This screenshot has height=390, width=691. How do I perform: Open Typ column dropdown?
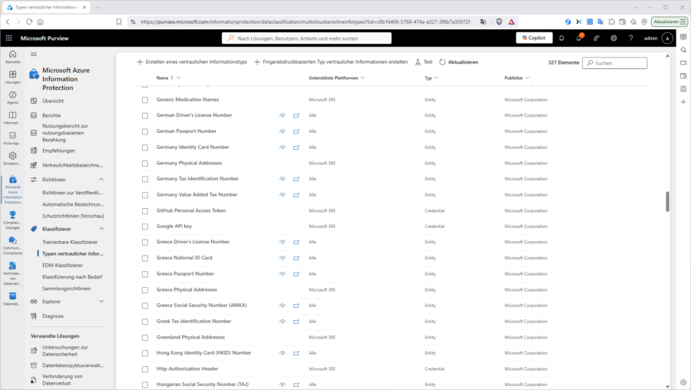pos(436,78)
